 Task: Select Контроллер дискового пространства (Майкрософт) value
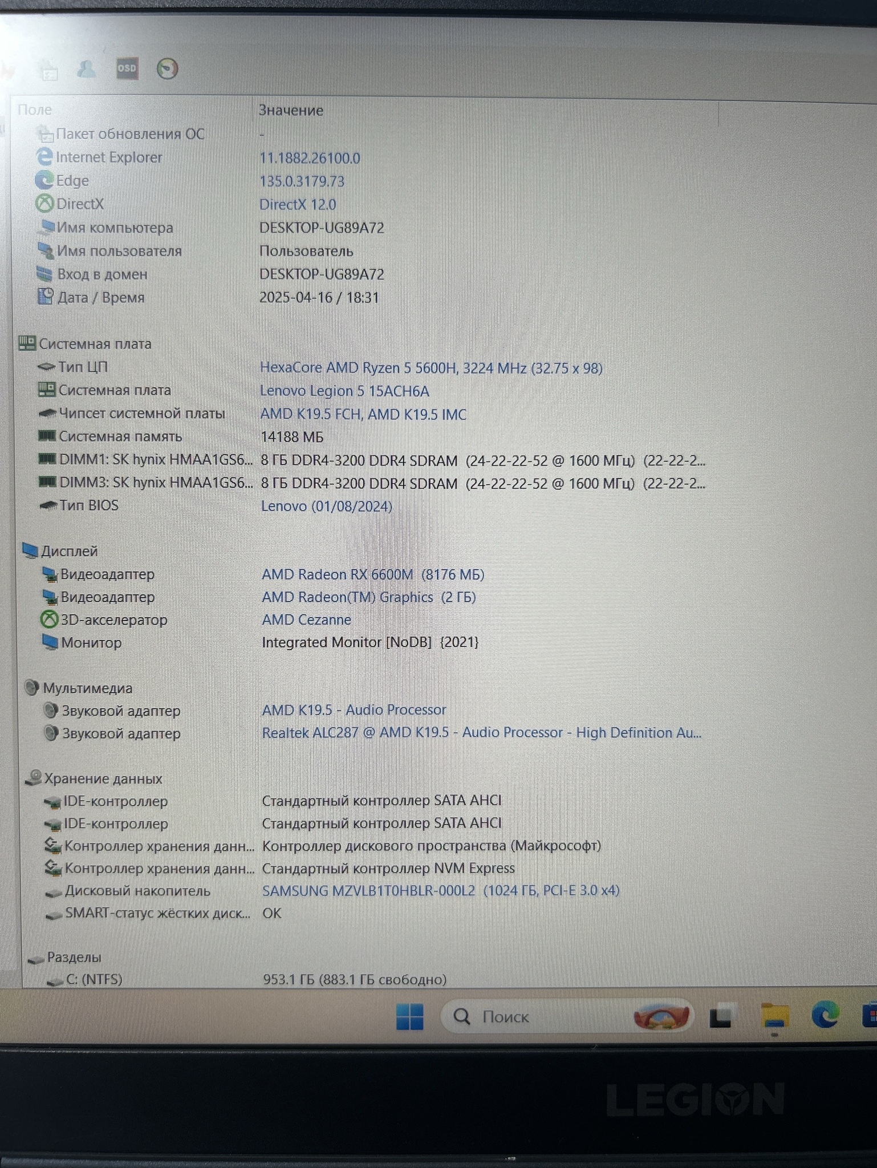pyautogui.click(x=432, y=845)
